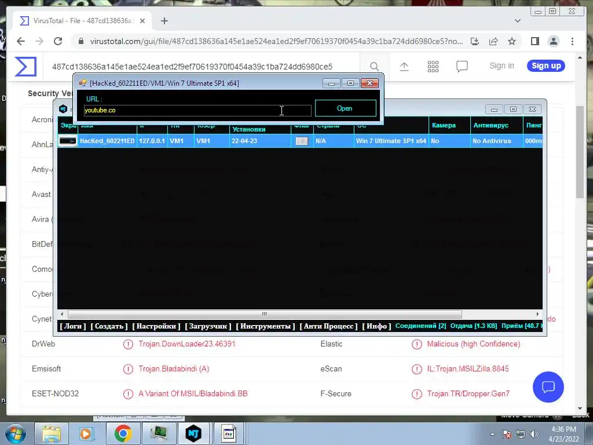Click the client screen thumbnail in row

[x=68, y=141]
